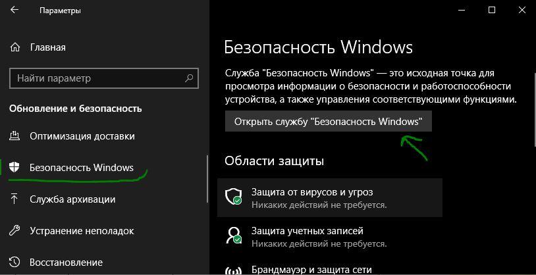The height and width of the screenshot is (275, 536).
Task: Click the account protection person icon
Action: pyautogui.click(x=233, y=236)
